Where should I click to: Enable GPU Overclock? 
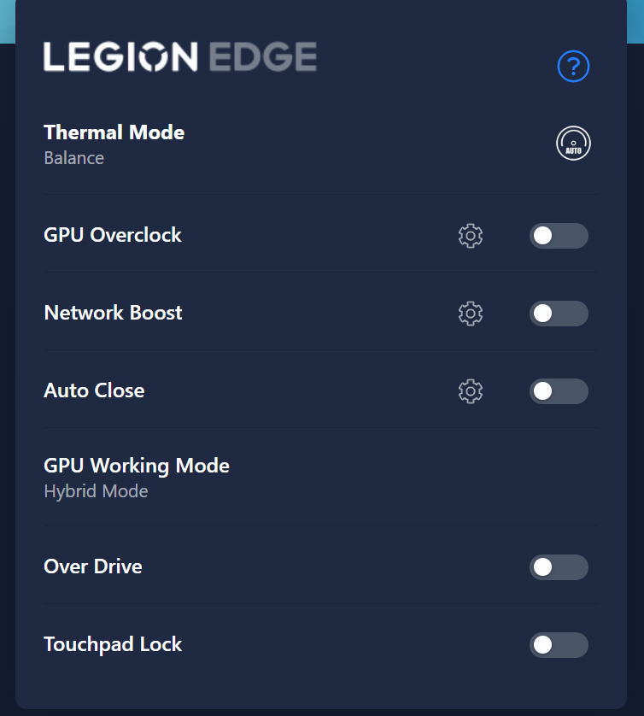click(559, 236)
